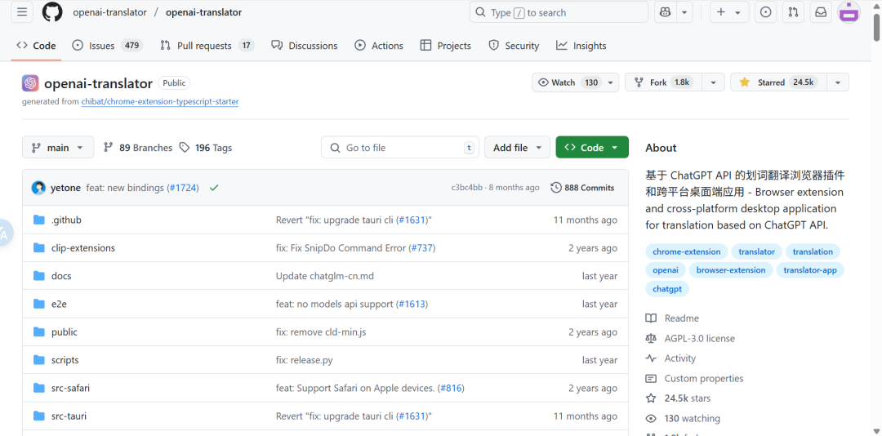The height and width of the screenshot is (436, 882).
Task: Open the Add file dropdown
Action: 517,148
